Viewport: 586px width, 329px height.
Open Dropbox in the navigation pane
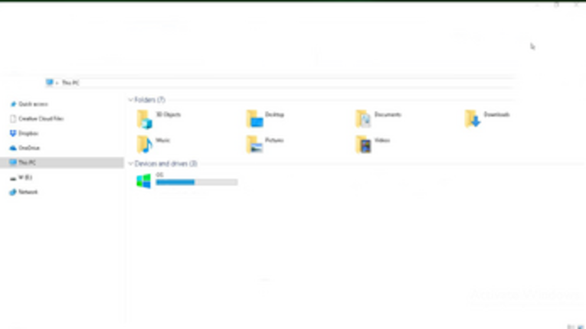click(x=24, y=133)
